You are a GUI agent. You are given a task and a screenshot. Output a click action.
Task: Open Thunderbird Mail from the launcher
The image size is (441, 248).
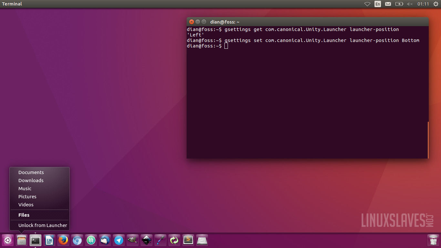click(x=105, y=240)
